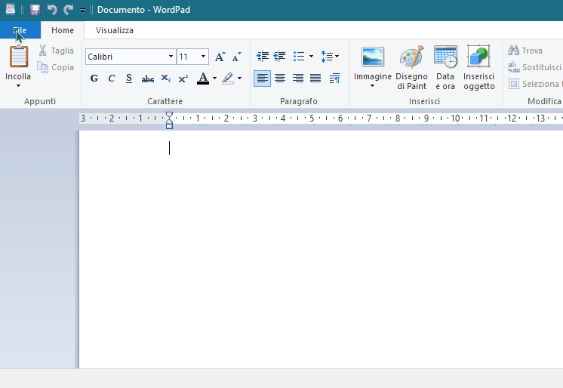The height and width of the screenshot is (388, 563).
Task: Toggle strikethrough abc formatting
Action: (148, 79)
